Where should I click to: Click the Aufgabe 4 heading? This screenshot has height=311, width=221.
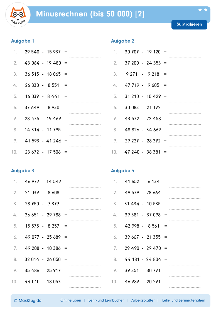(122, 171)
